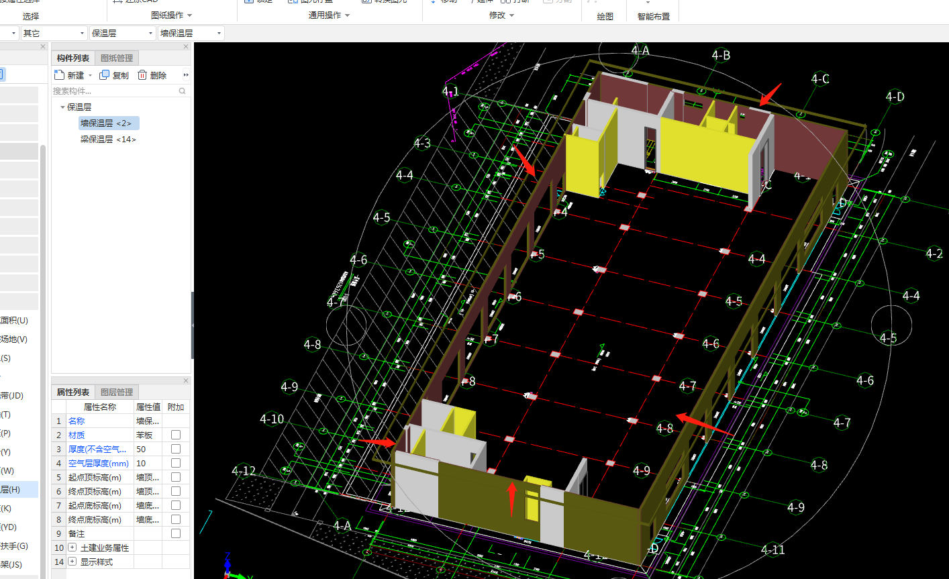Click the air layer thickness value 10
Viewport: 949px width, 579px height.
[148, 463]
